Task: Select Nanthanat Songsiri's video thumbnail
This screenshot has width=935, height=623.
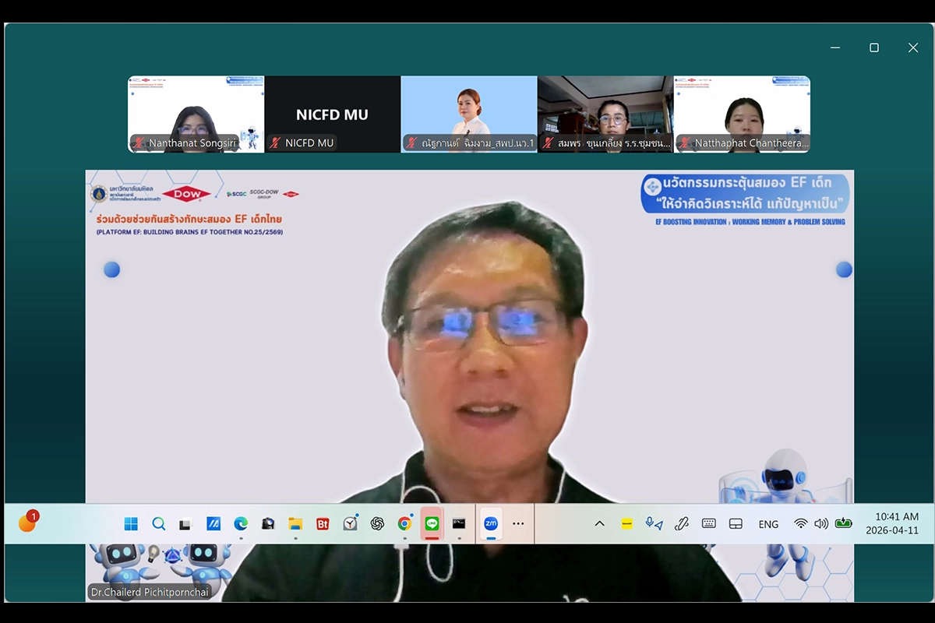Action: [196, 114]
